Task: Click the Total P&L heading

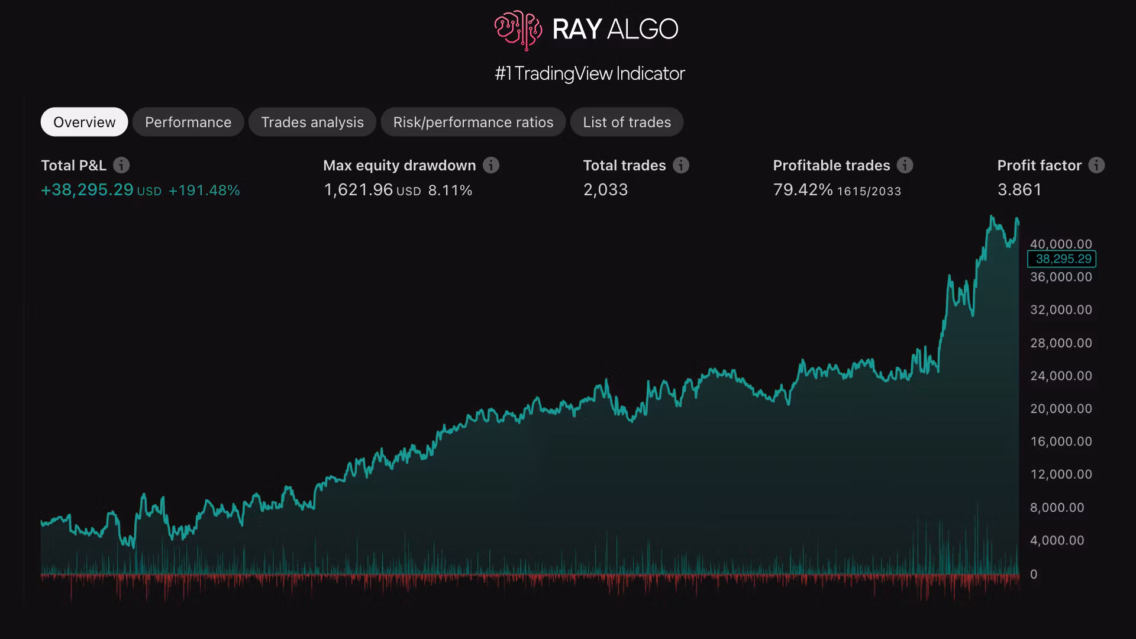Action: (73, 166)
